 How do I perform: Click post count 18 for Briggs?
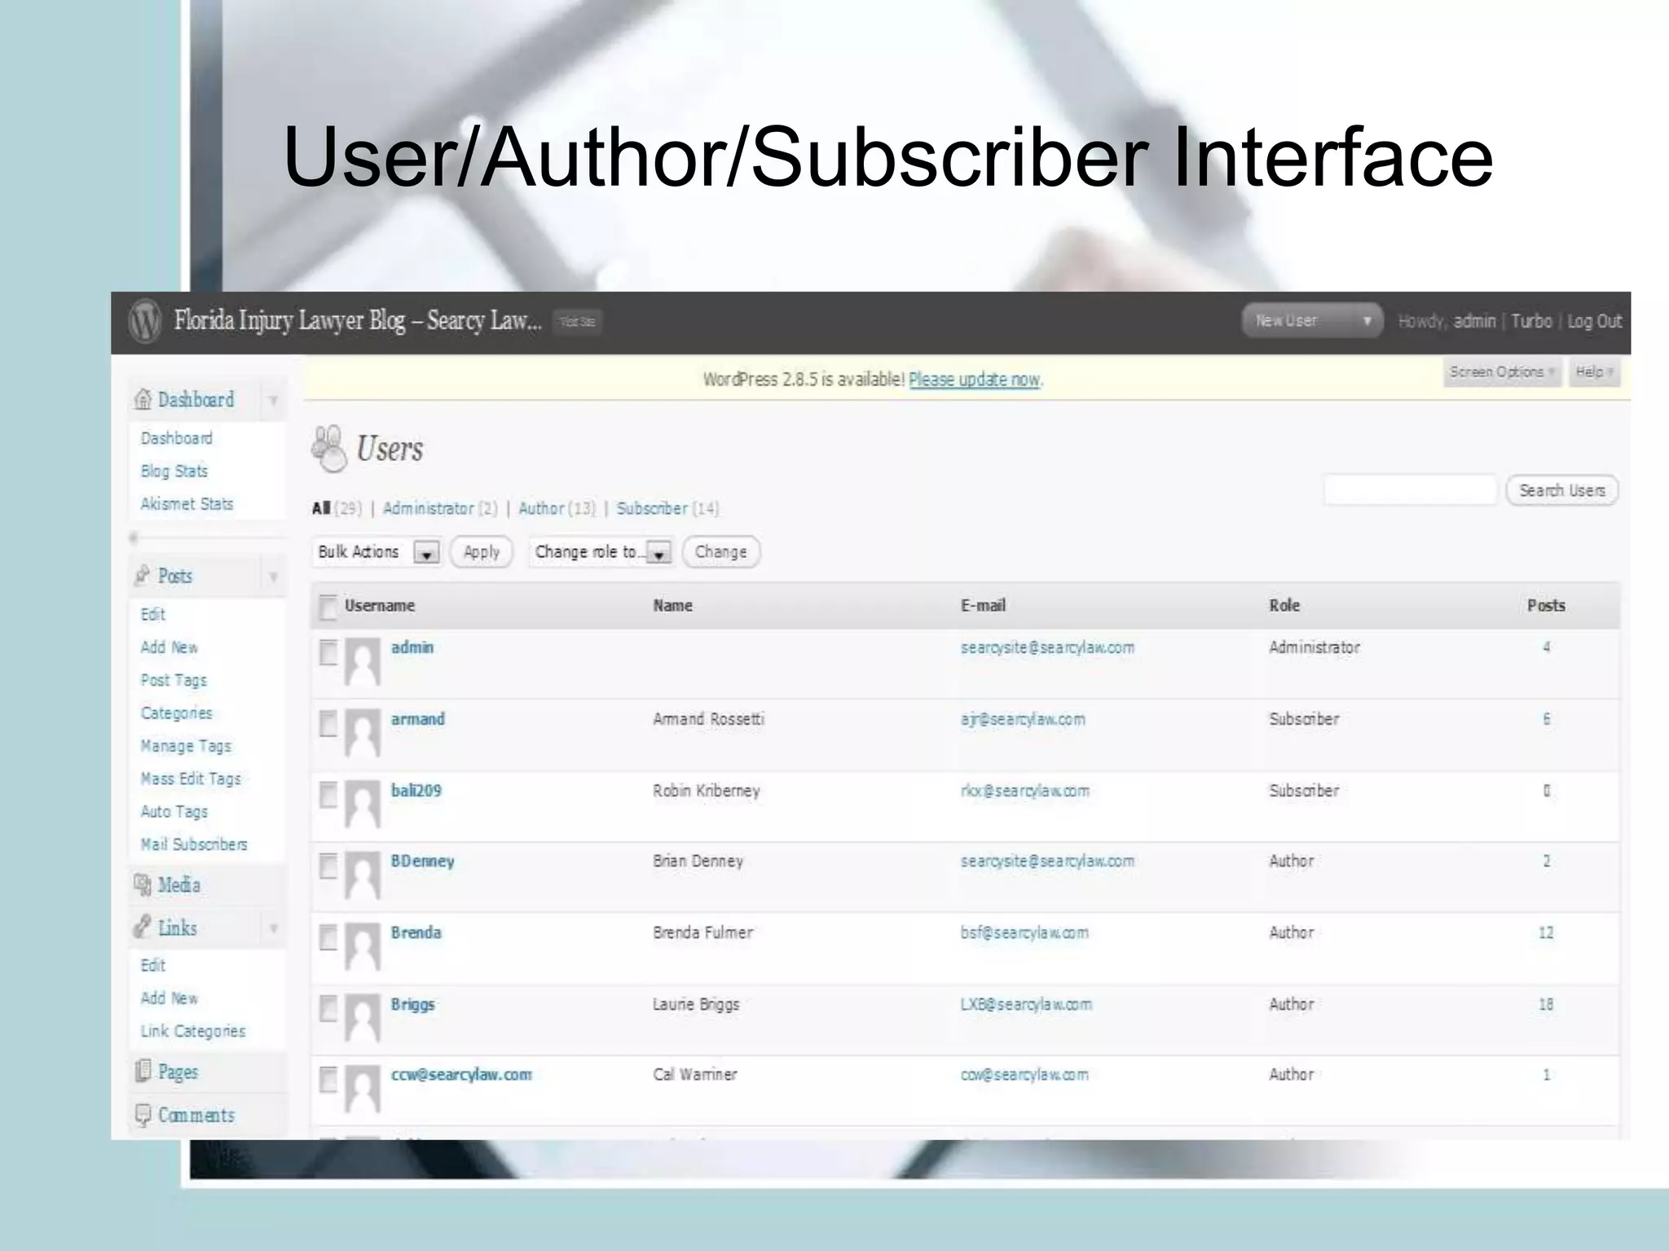[x=1546, y=1004]
